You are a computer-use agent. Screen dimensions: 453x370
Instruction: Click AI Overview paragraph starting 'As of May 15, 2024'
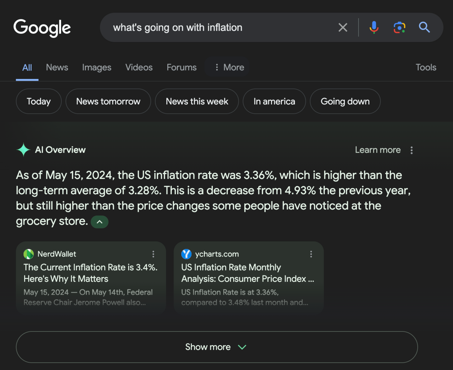point(213,198)
